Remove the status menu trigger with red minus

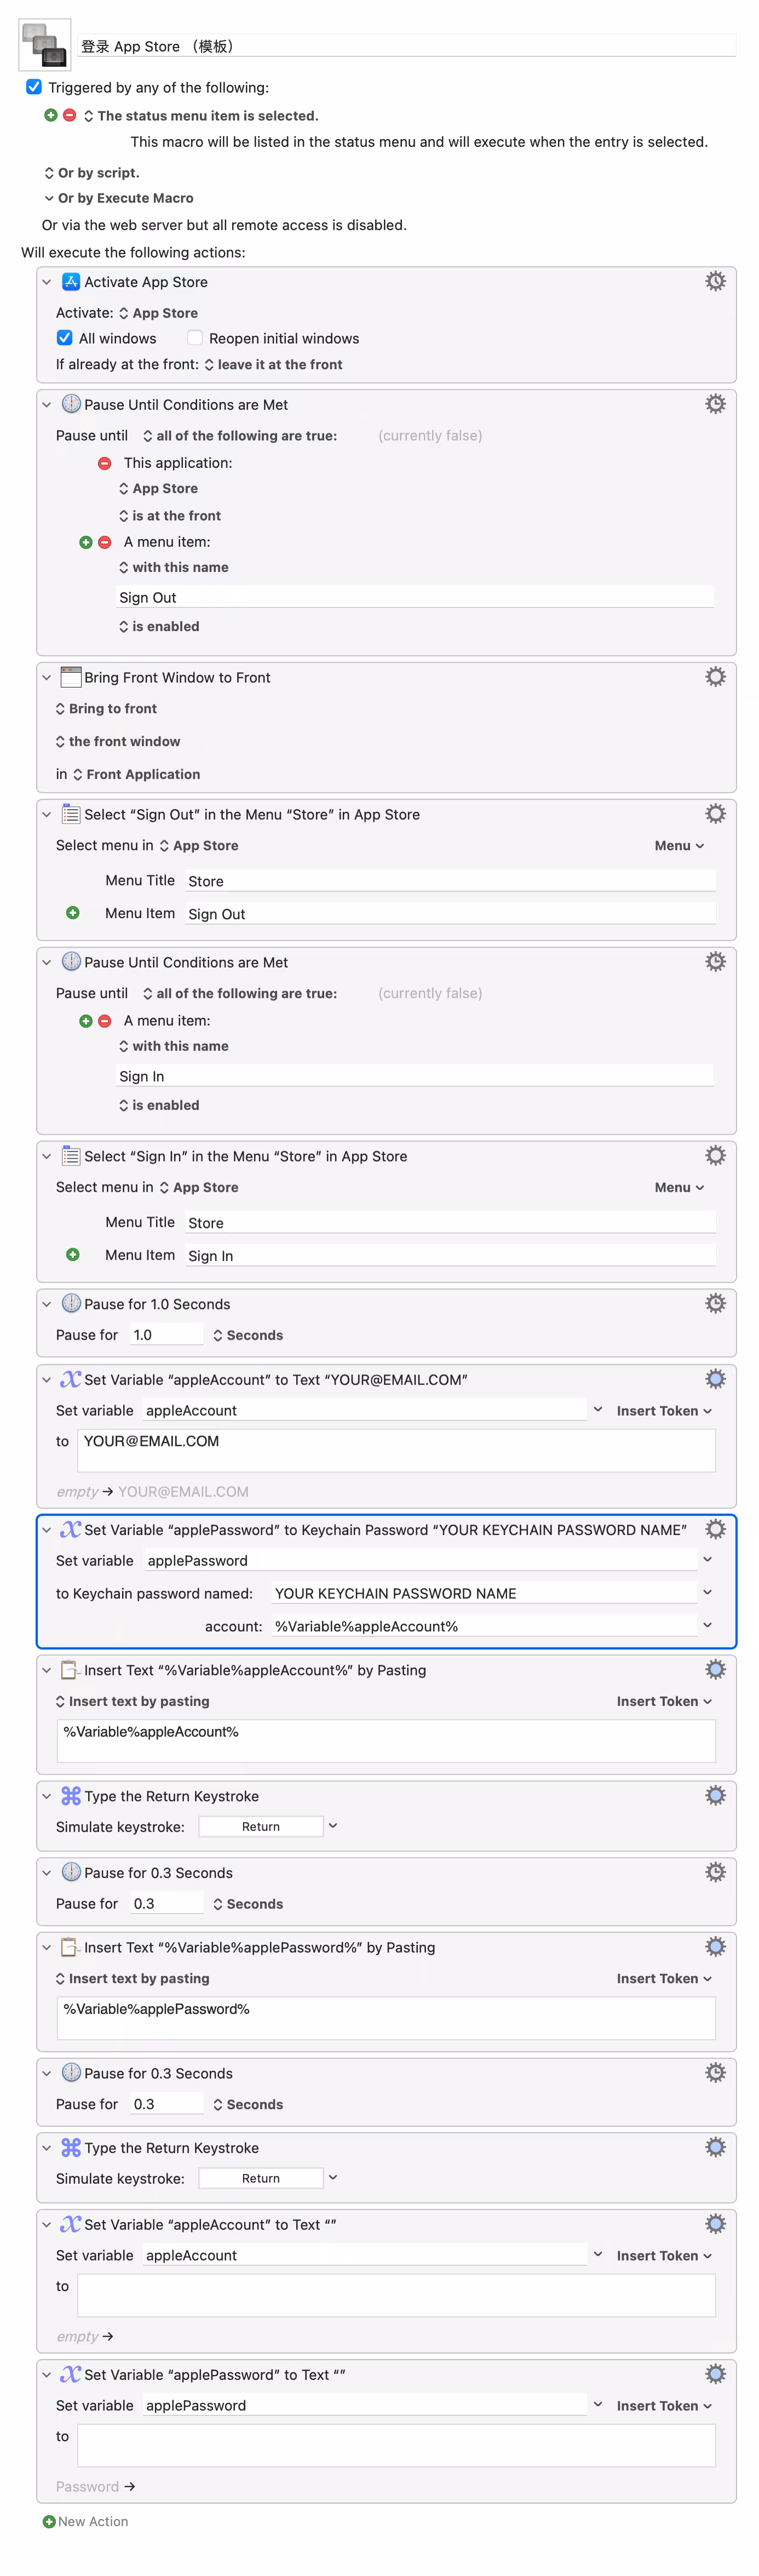(69, 115)
